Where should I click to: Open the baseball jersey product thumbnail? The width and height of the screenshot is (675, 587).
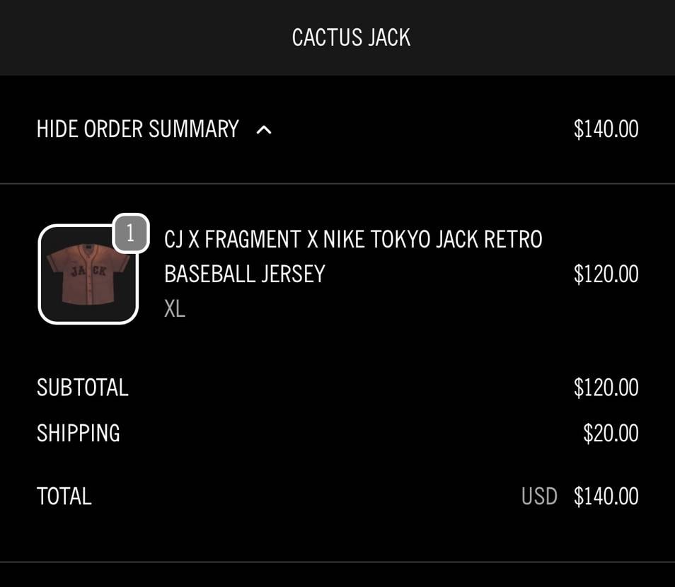88,283
